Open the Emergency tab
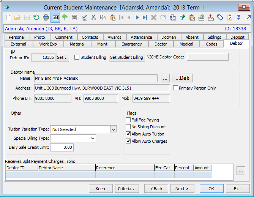Screen dimensions: 254x197 coord(131,44)
